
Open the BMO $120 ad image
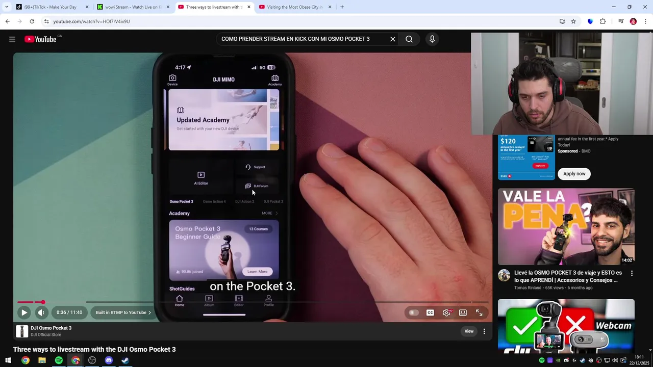[x=526, y=157]
